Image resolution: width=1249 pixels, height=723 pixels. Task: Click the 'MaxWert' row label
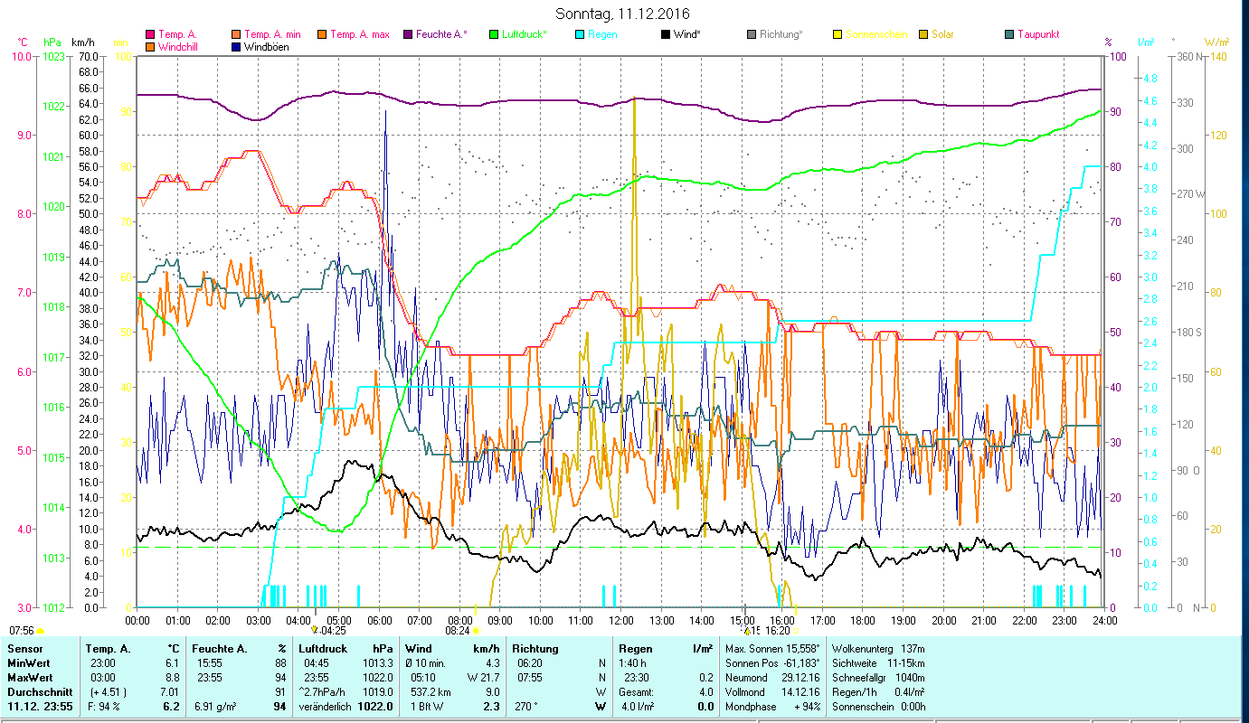coord(28,678)
